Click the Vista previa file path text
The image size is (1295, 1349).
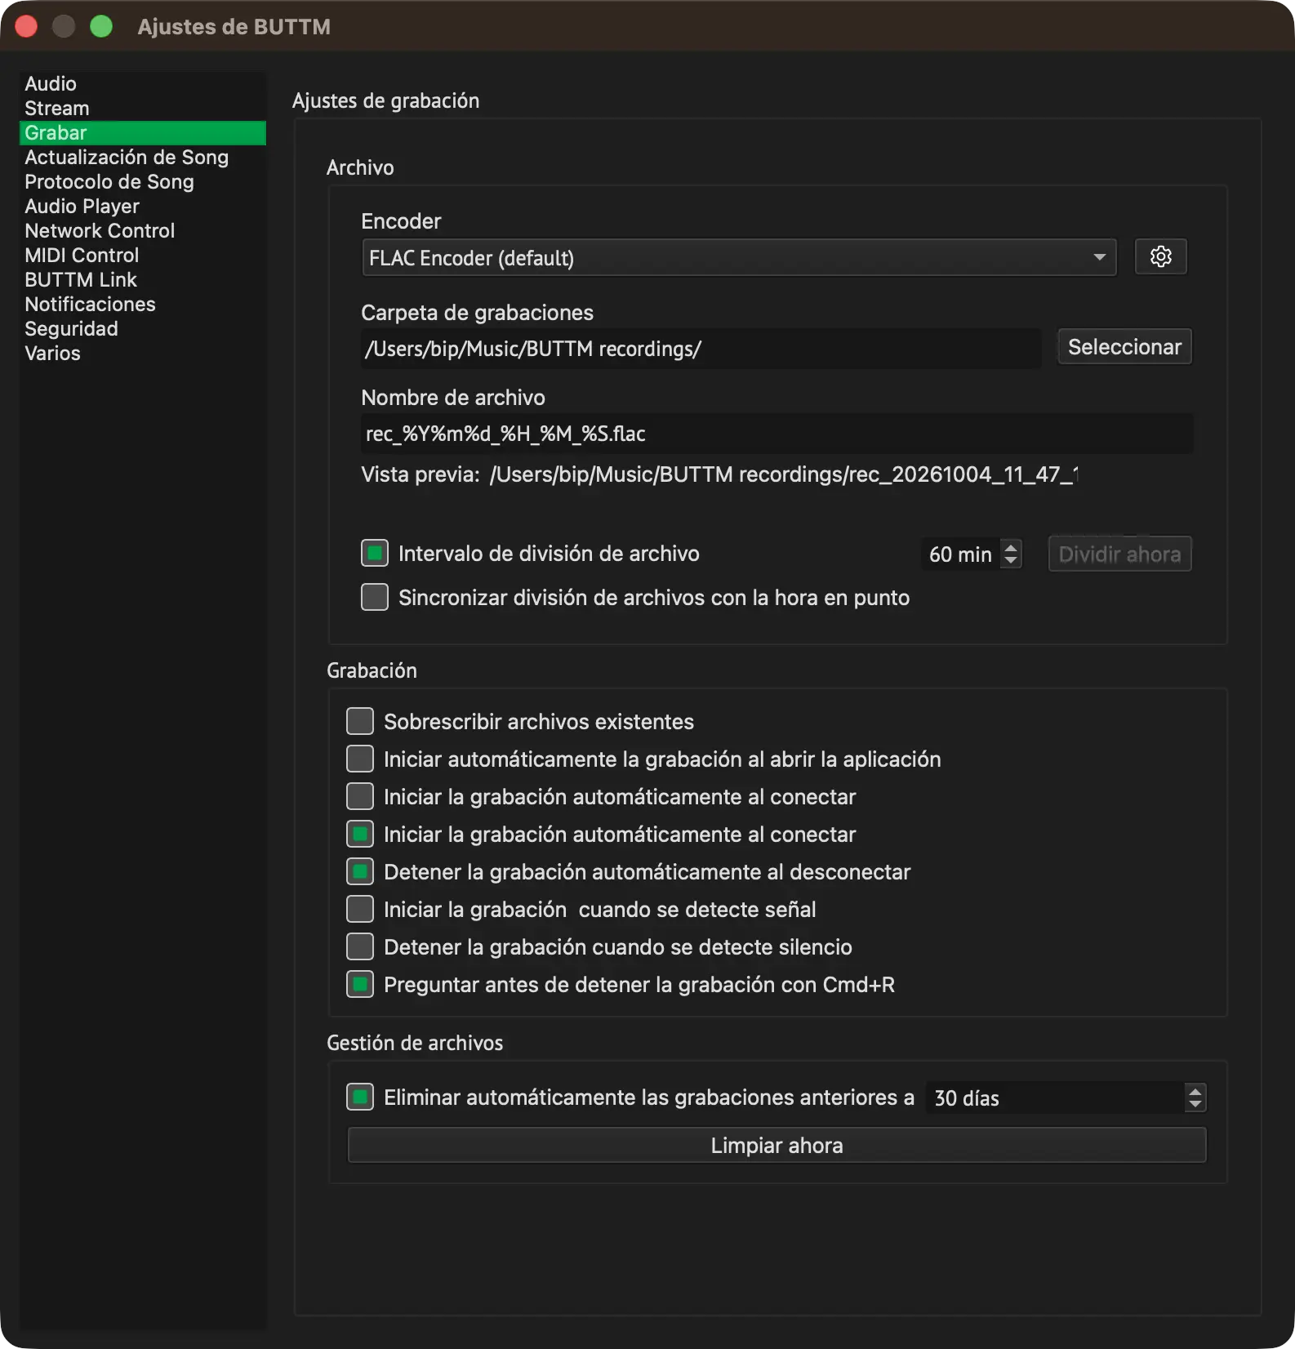click(784, 474)
